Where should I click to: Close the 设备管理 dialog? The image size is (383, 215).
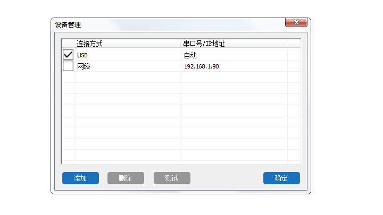(x=296, y=22)
